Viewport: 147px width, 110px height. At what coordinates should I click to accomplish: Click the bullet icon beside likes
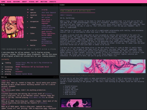tap(27, 33)
